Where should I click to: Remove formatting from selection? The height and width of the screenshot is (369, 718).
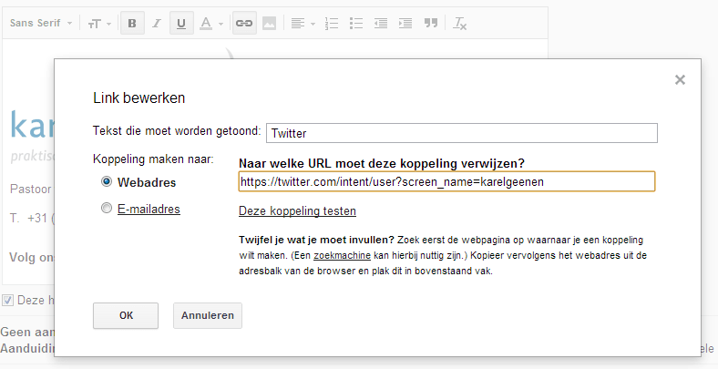coord(459,24)
